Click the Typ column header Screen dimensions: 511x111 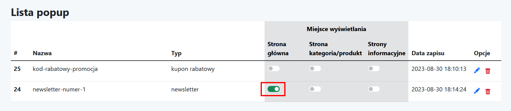[x=176, y=53]
